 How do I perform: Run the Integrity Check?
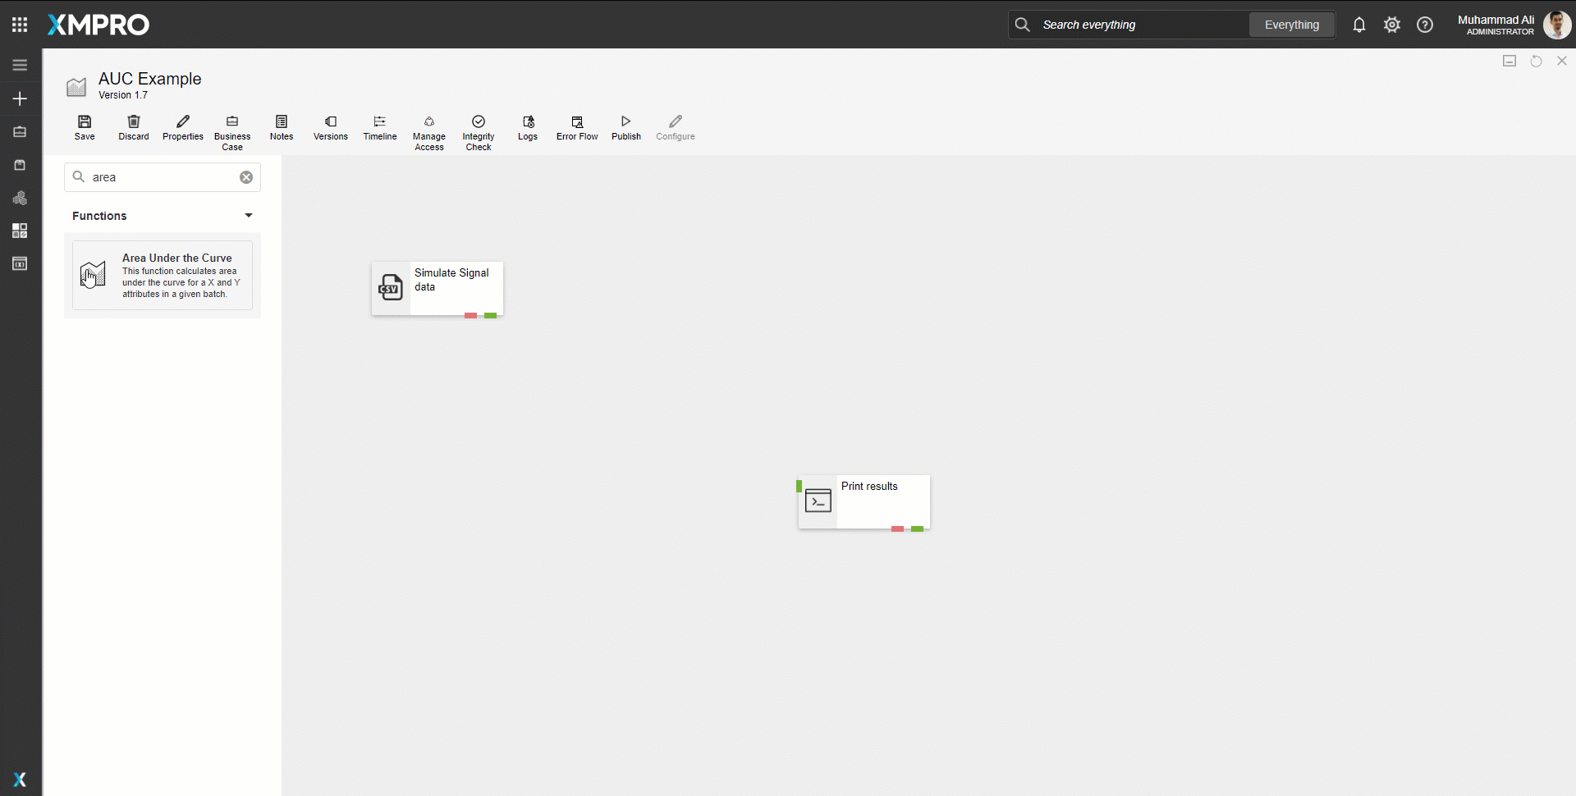(x=479, y=132)
